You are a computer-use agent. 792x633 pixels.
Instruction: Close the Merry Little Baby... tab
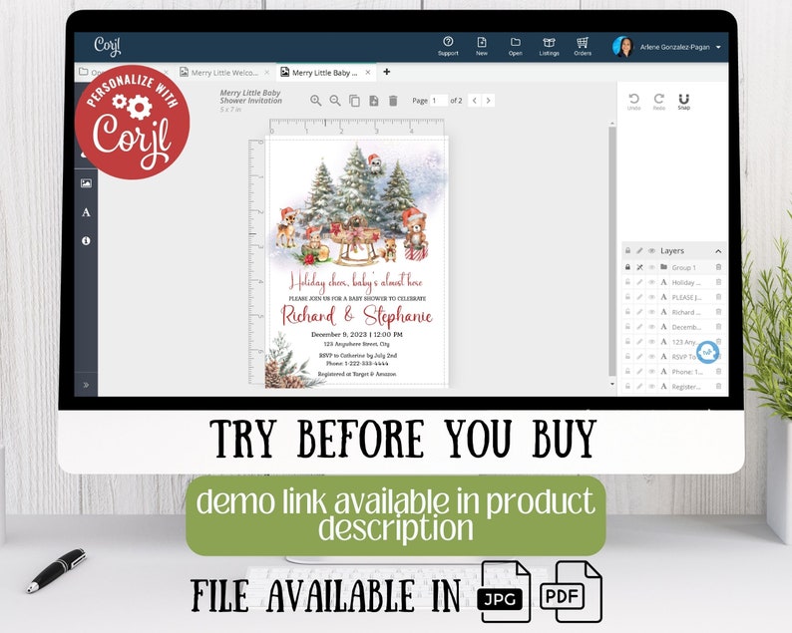[x=368, y=73]
